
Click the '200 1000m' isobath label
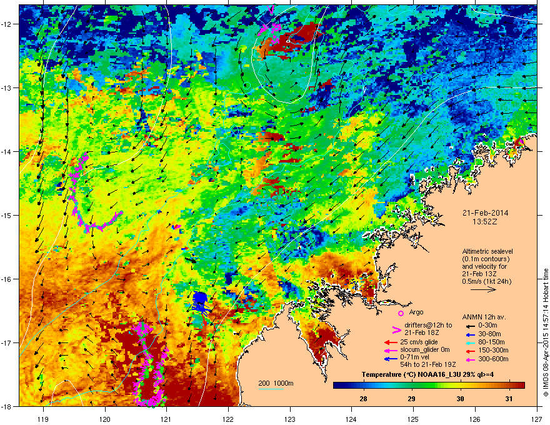tap(276, 383)
